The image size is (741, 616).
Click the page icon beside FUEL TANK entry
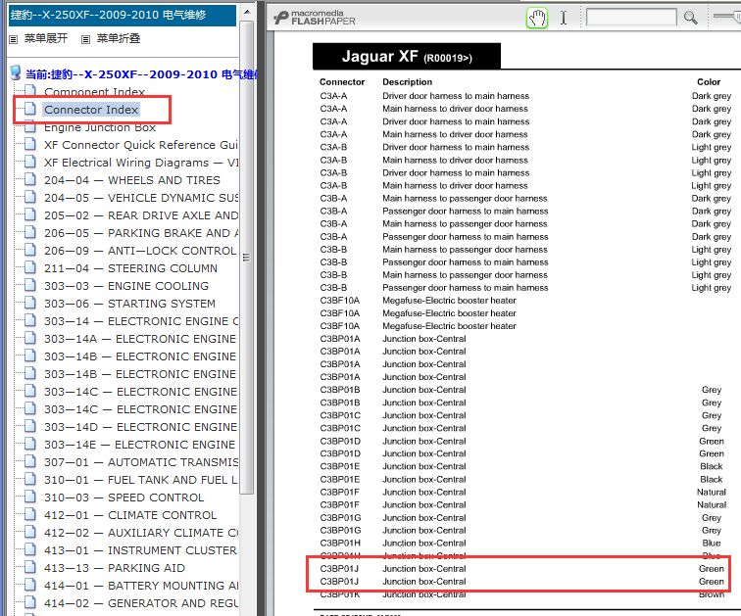(x=30, y=479)
